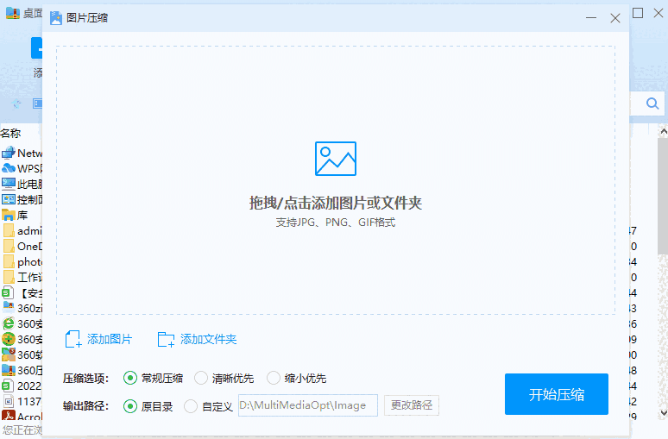The image size is (668, 439).
Task: Click the 库 library folder icon
Action: pyautogui.click(x=8, y=215)
